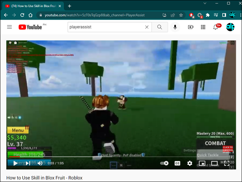The width and height of the screenshot is (242, 182).
Task: Open the Extensions puzzle icon
Action: (x=208, y=15)
